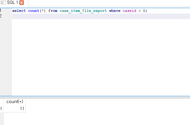Place the cursor on empty editor line 2
This screenshot has width=190, height=125.
click(x=101, y=16)
